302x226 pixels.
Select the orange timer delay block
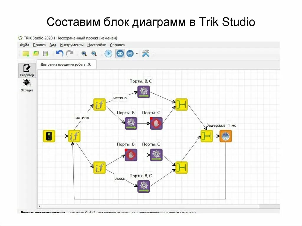(226, 136)
